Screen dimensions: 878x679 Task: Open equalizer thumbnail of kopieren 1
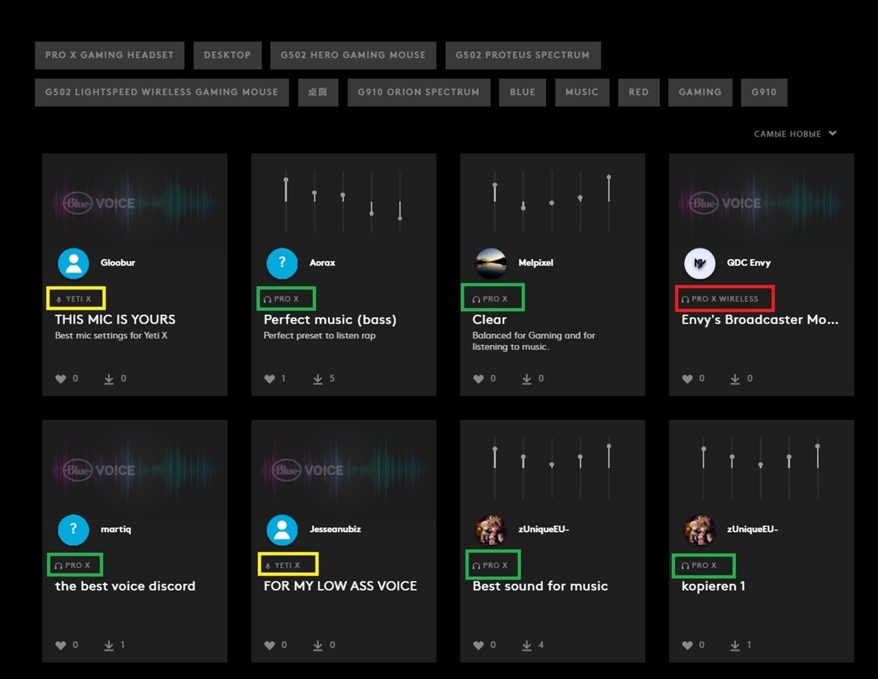[x=761, y=470]
